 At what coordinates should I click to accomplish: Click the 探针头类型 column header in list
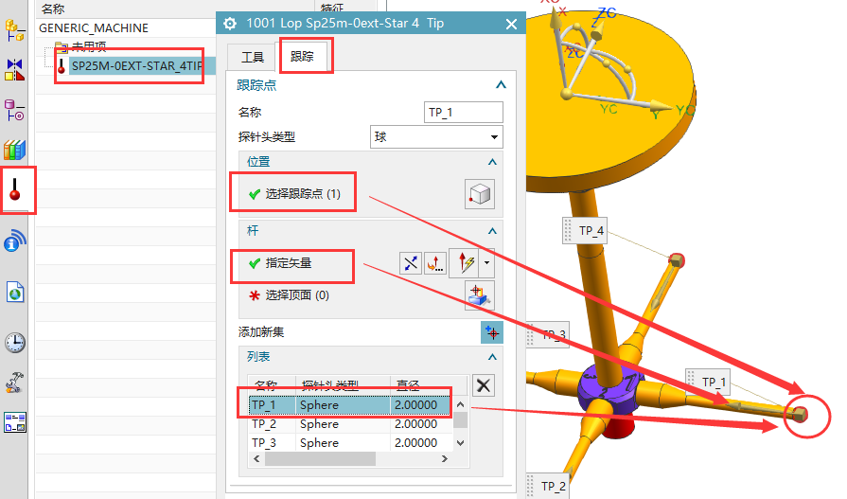(330, 385)
